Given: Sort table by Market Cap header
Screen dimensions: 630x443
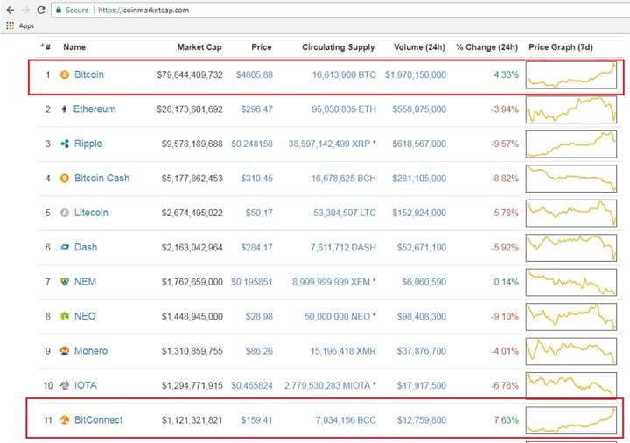Looking at the screenshot, I should (x=199, y=47).
